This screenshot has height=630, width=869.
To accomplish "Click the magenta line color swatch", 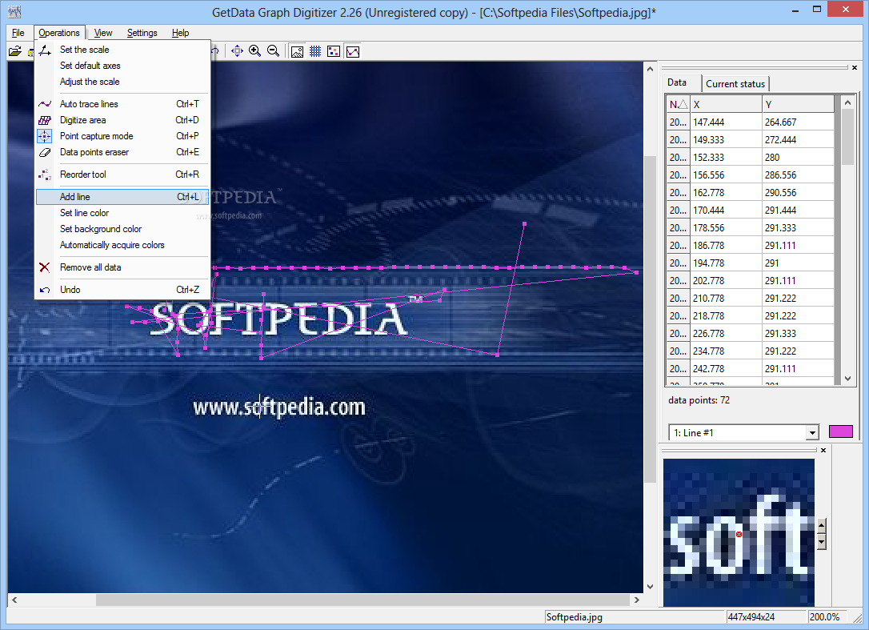I will (x=841, y=431).
